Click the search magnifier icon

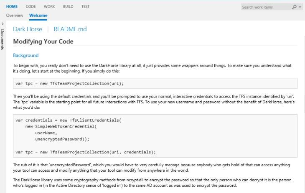pyautogui.click(x=294, y=7)
